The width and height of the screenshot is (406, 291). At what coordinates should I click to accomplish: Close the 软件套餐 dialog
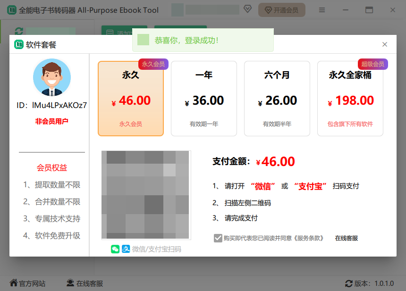385,44
